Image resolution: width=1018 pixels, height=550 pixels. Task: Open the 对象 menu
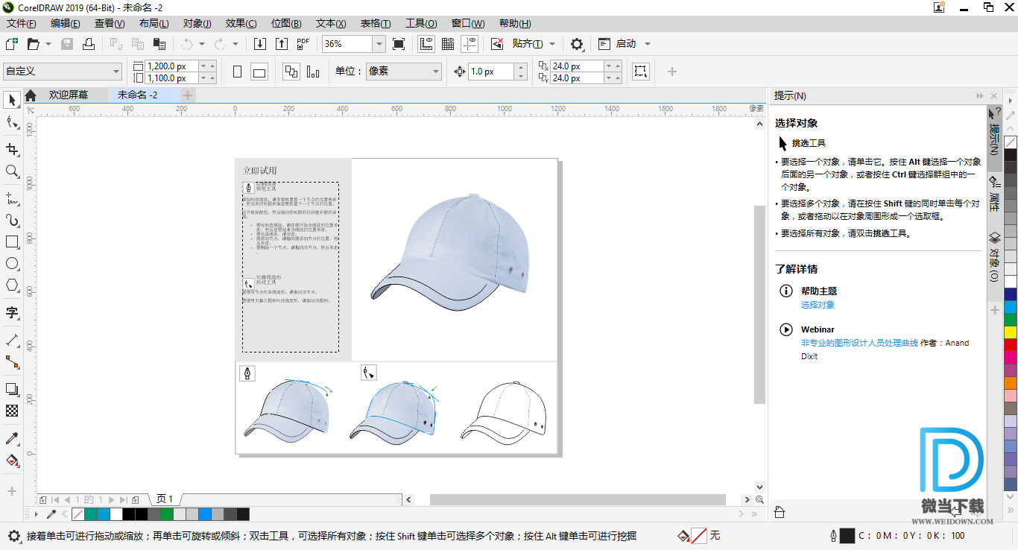click(x=197, y=24)
